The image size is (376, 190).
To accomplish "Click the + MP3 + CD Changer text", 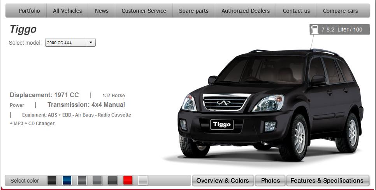I will pos(32,124).
